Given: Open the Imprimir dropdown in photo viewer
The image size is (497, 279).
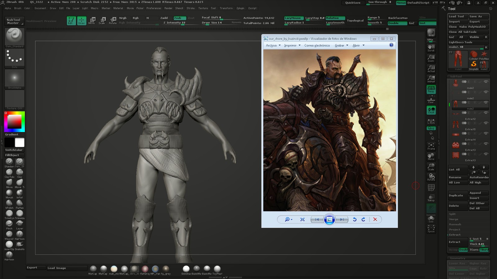Looking at the screenshot, I should tap(292, 45).
